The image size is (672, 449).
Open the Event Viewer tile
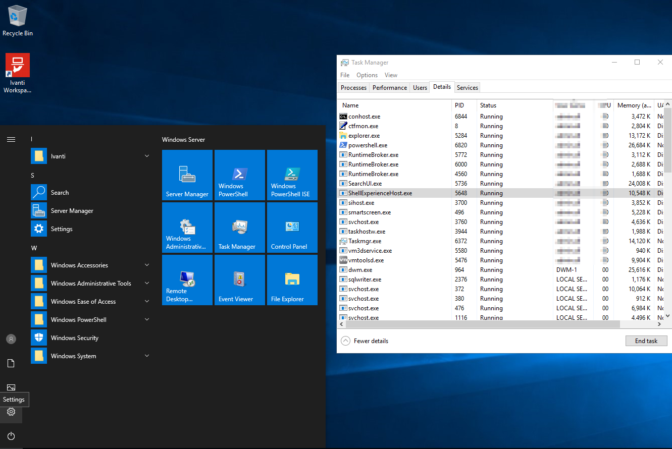tap(240, 280)
